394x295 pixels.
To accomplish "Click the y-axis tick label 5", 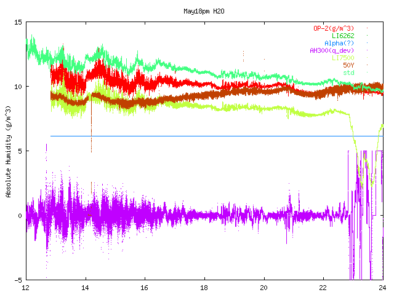I will click(20, 151).
